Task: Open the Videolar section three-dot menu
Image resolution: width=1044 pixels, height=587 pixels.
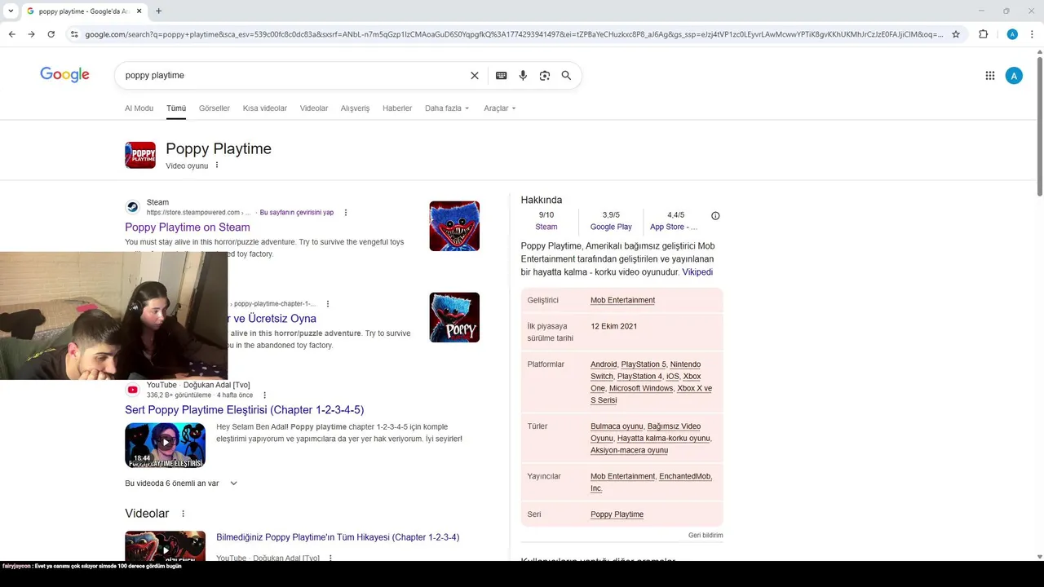Action: 183,514
